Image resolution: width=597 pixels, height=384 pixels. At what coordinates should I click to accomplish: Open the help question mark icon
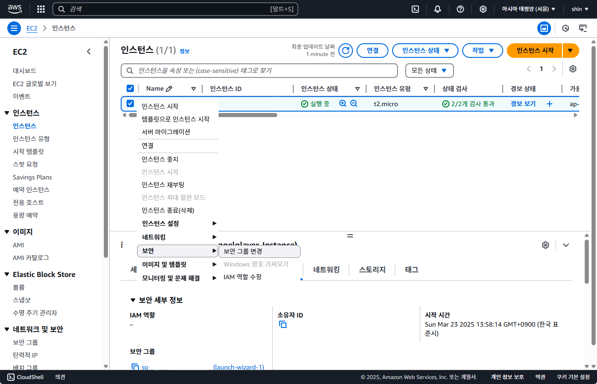460,9
